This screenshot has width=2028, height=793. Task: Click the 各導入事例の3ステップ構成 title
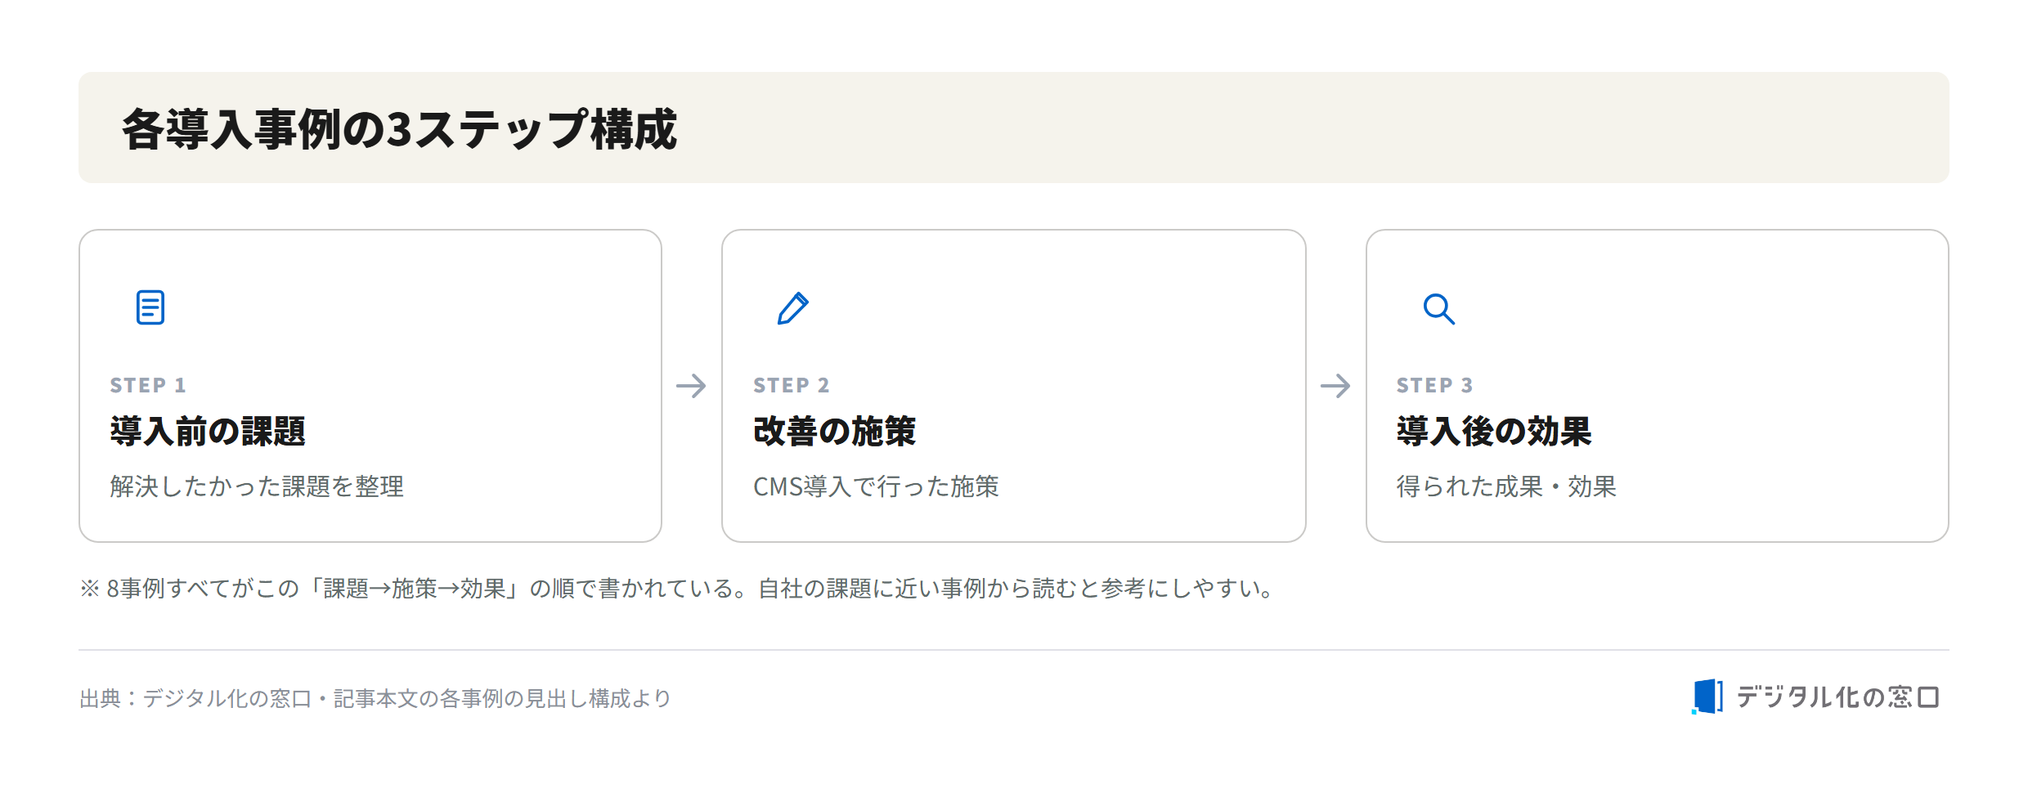pyautogui.click(x=400, y=129)
